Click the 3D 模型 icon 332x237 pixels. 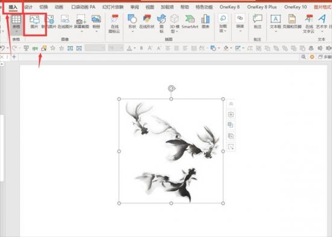[x=174, y=24]
